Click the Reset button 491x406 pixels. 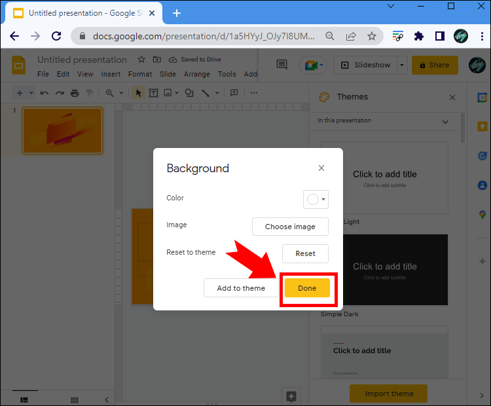(x=305, y=253)
